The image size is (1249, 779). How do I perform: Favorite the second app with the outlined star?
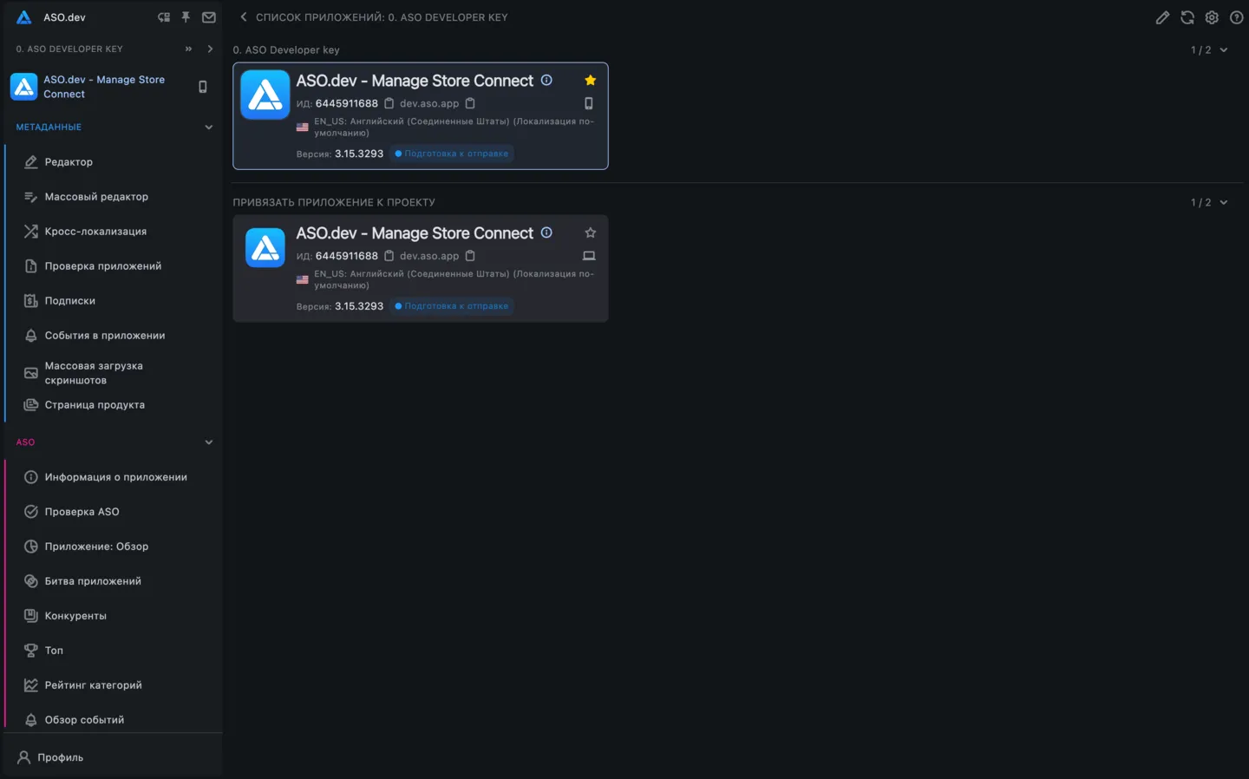click(x=591, y=232)
